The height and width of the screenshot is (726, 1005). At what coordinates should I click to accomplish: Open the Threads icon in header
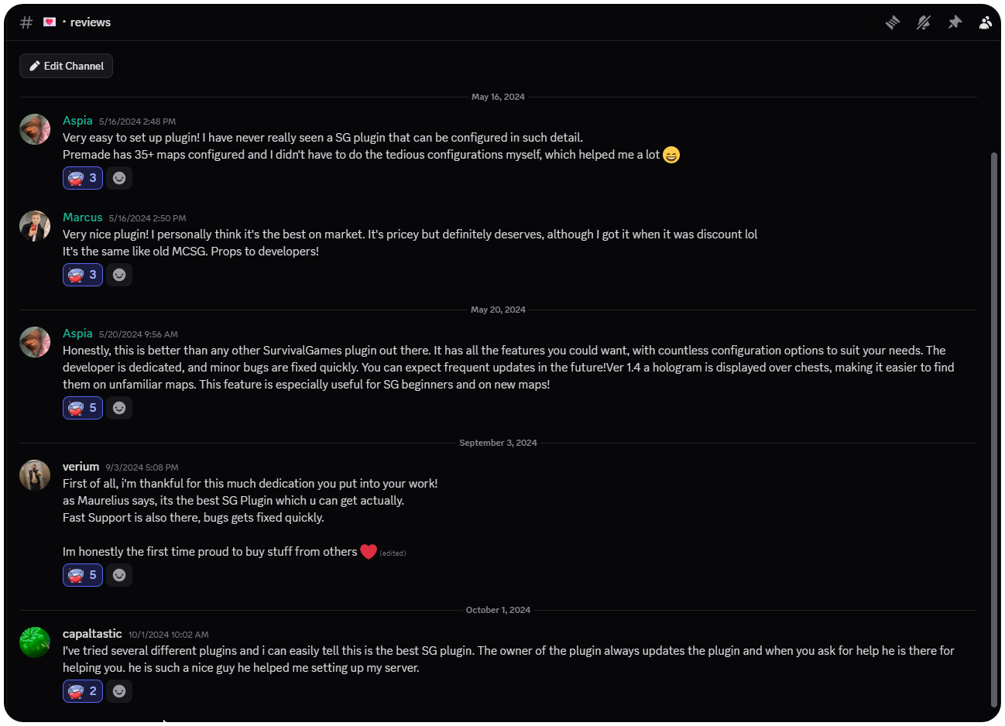[893, 22]
